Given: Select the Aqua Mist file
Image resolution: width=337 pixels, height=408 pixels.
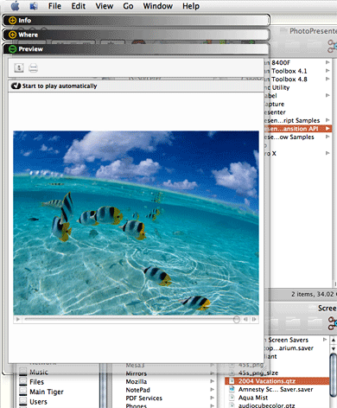Looking at the screenshot, I should (253, 398).
